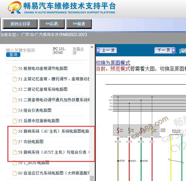The height and width of the screenshot is (181, 186).
Task: Click yellow fuse IF08 20A in diagram
Action: click(x=152, y=130)
